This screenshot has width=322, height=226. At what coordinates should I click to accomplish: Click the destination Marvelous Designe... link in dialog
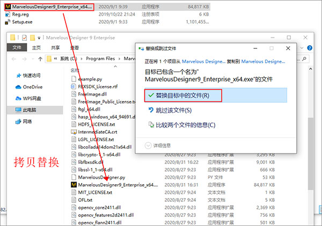click(263, 61)
